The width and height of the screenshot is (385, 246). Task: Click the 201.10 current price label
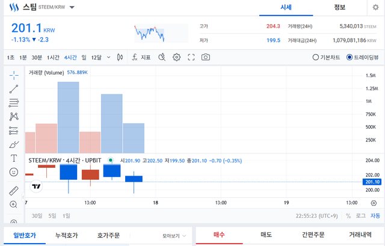(x=372, y=182)
